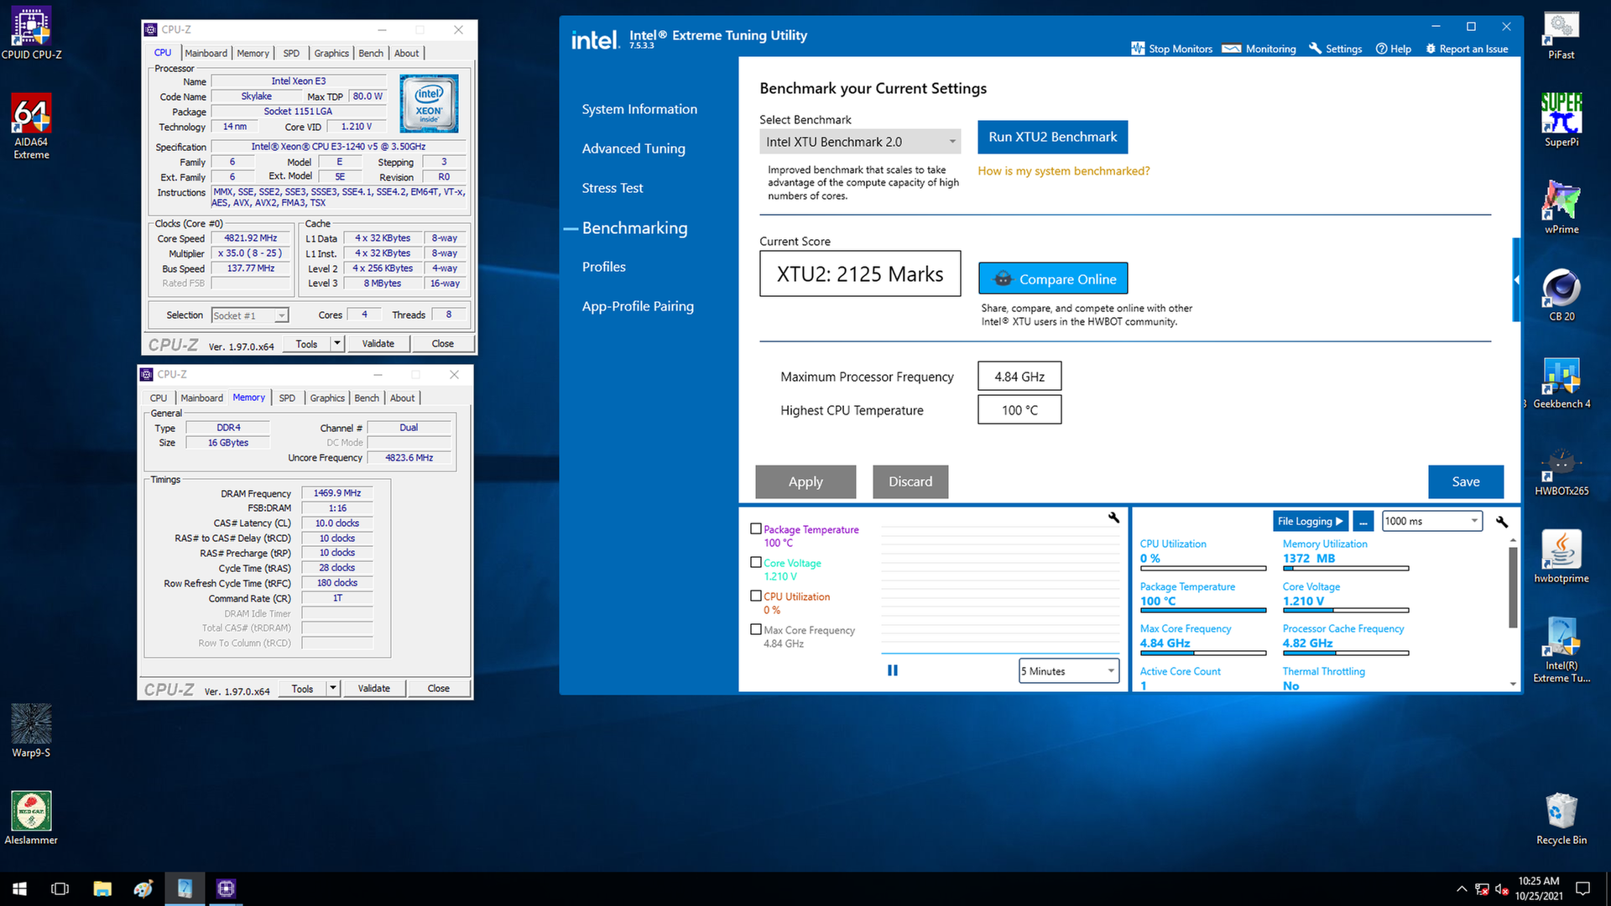
Task: Open the Select Benchmark dropdown
Action: coord(860,142)
